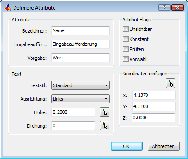Click the Drehung input field
The height and width of the screenshot is (159, 188).
(73, 125)
